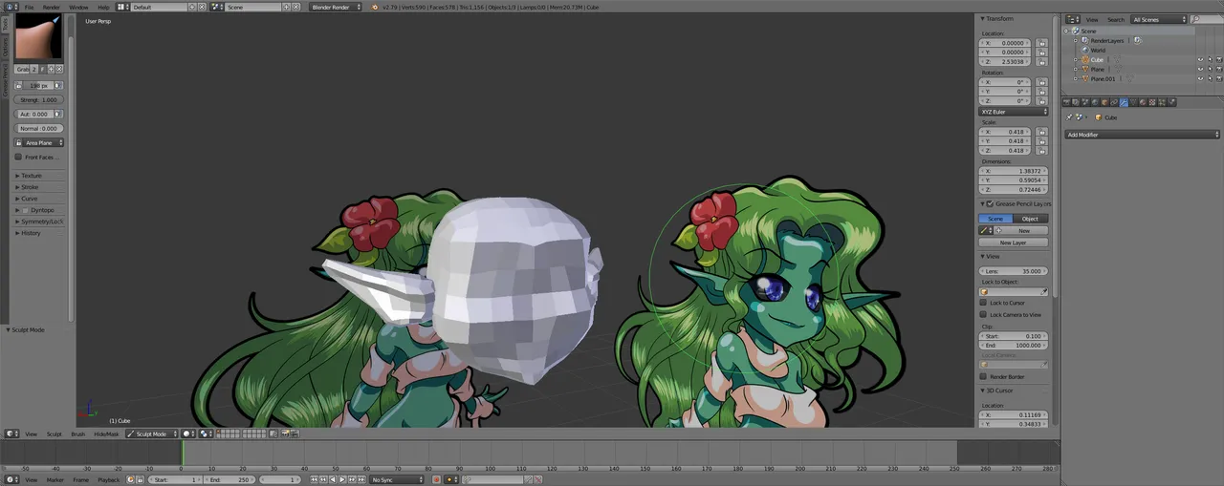Delete the Default screen layout
The image size is (1224, 486).
point(202,7)
